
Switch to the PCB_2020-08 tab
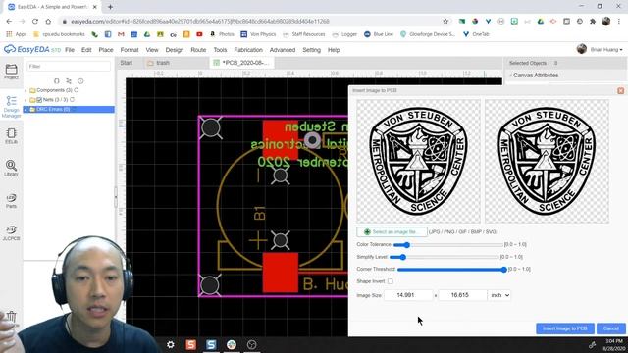pos(242,63)
